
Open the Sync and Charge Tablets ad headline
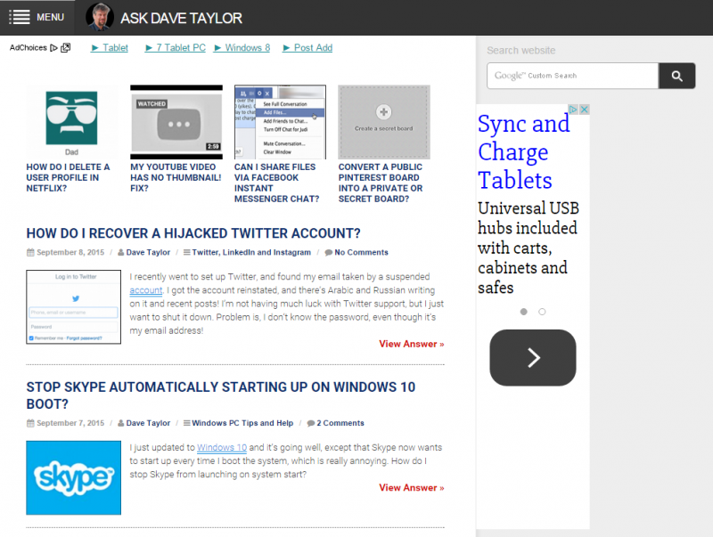(523, 151)
